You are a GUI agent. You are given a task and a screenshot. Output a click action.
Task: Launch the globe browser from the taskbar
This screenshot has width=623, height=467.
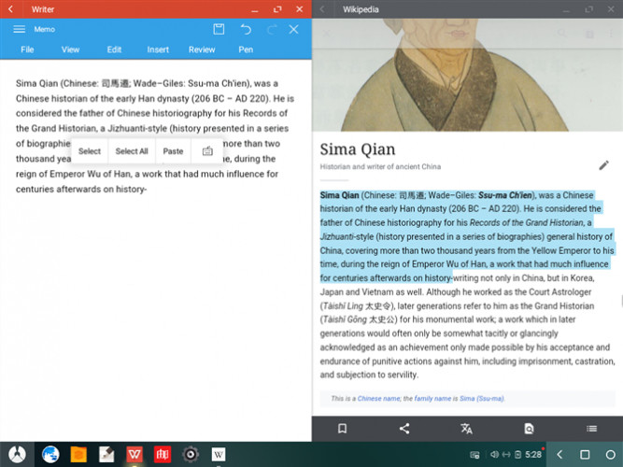[50, 454]
